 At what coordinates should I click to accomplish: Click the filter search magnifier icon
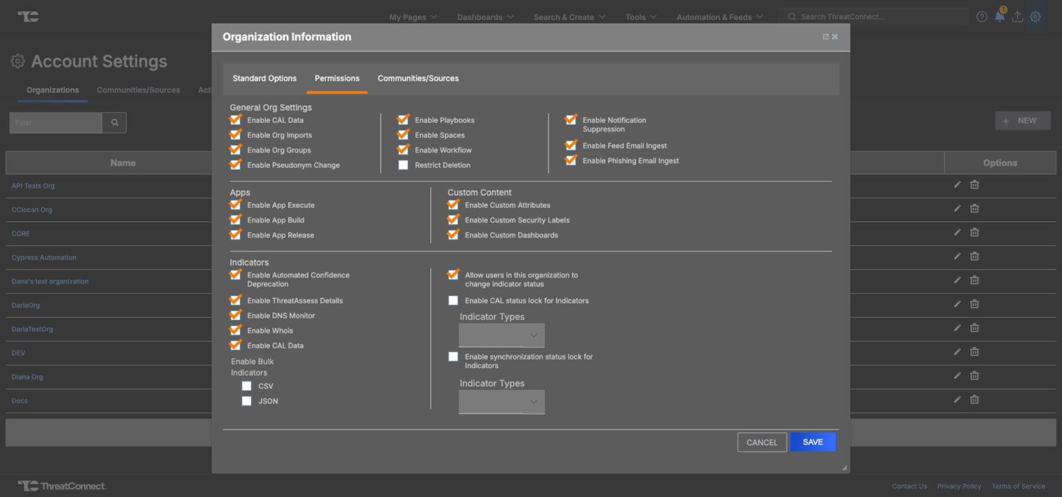click(115, 123)
